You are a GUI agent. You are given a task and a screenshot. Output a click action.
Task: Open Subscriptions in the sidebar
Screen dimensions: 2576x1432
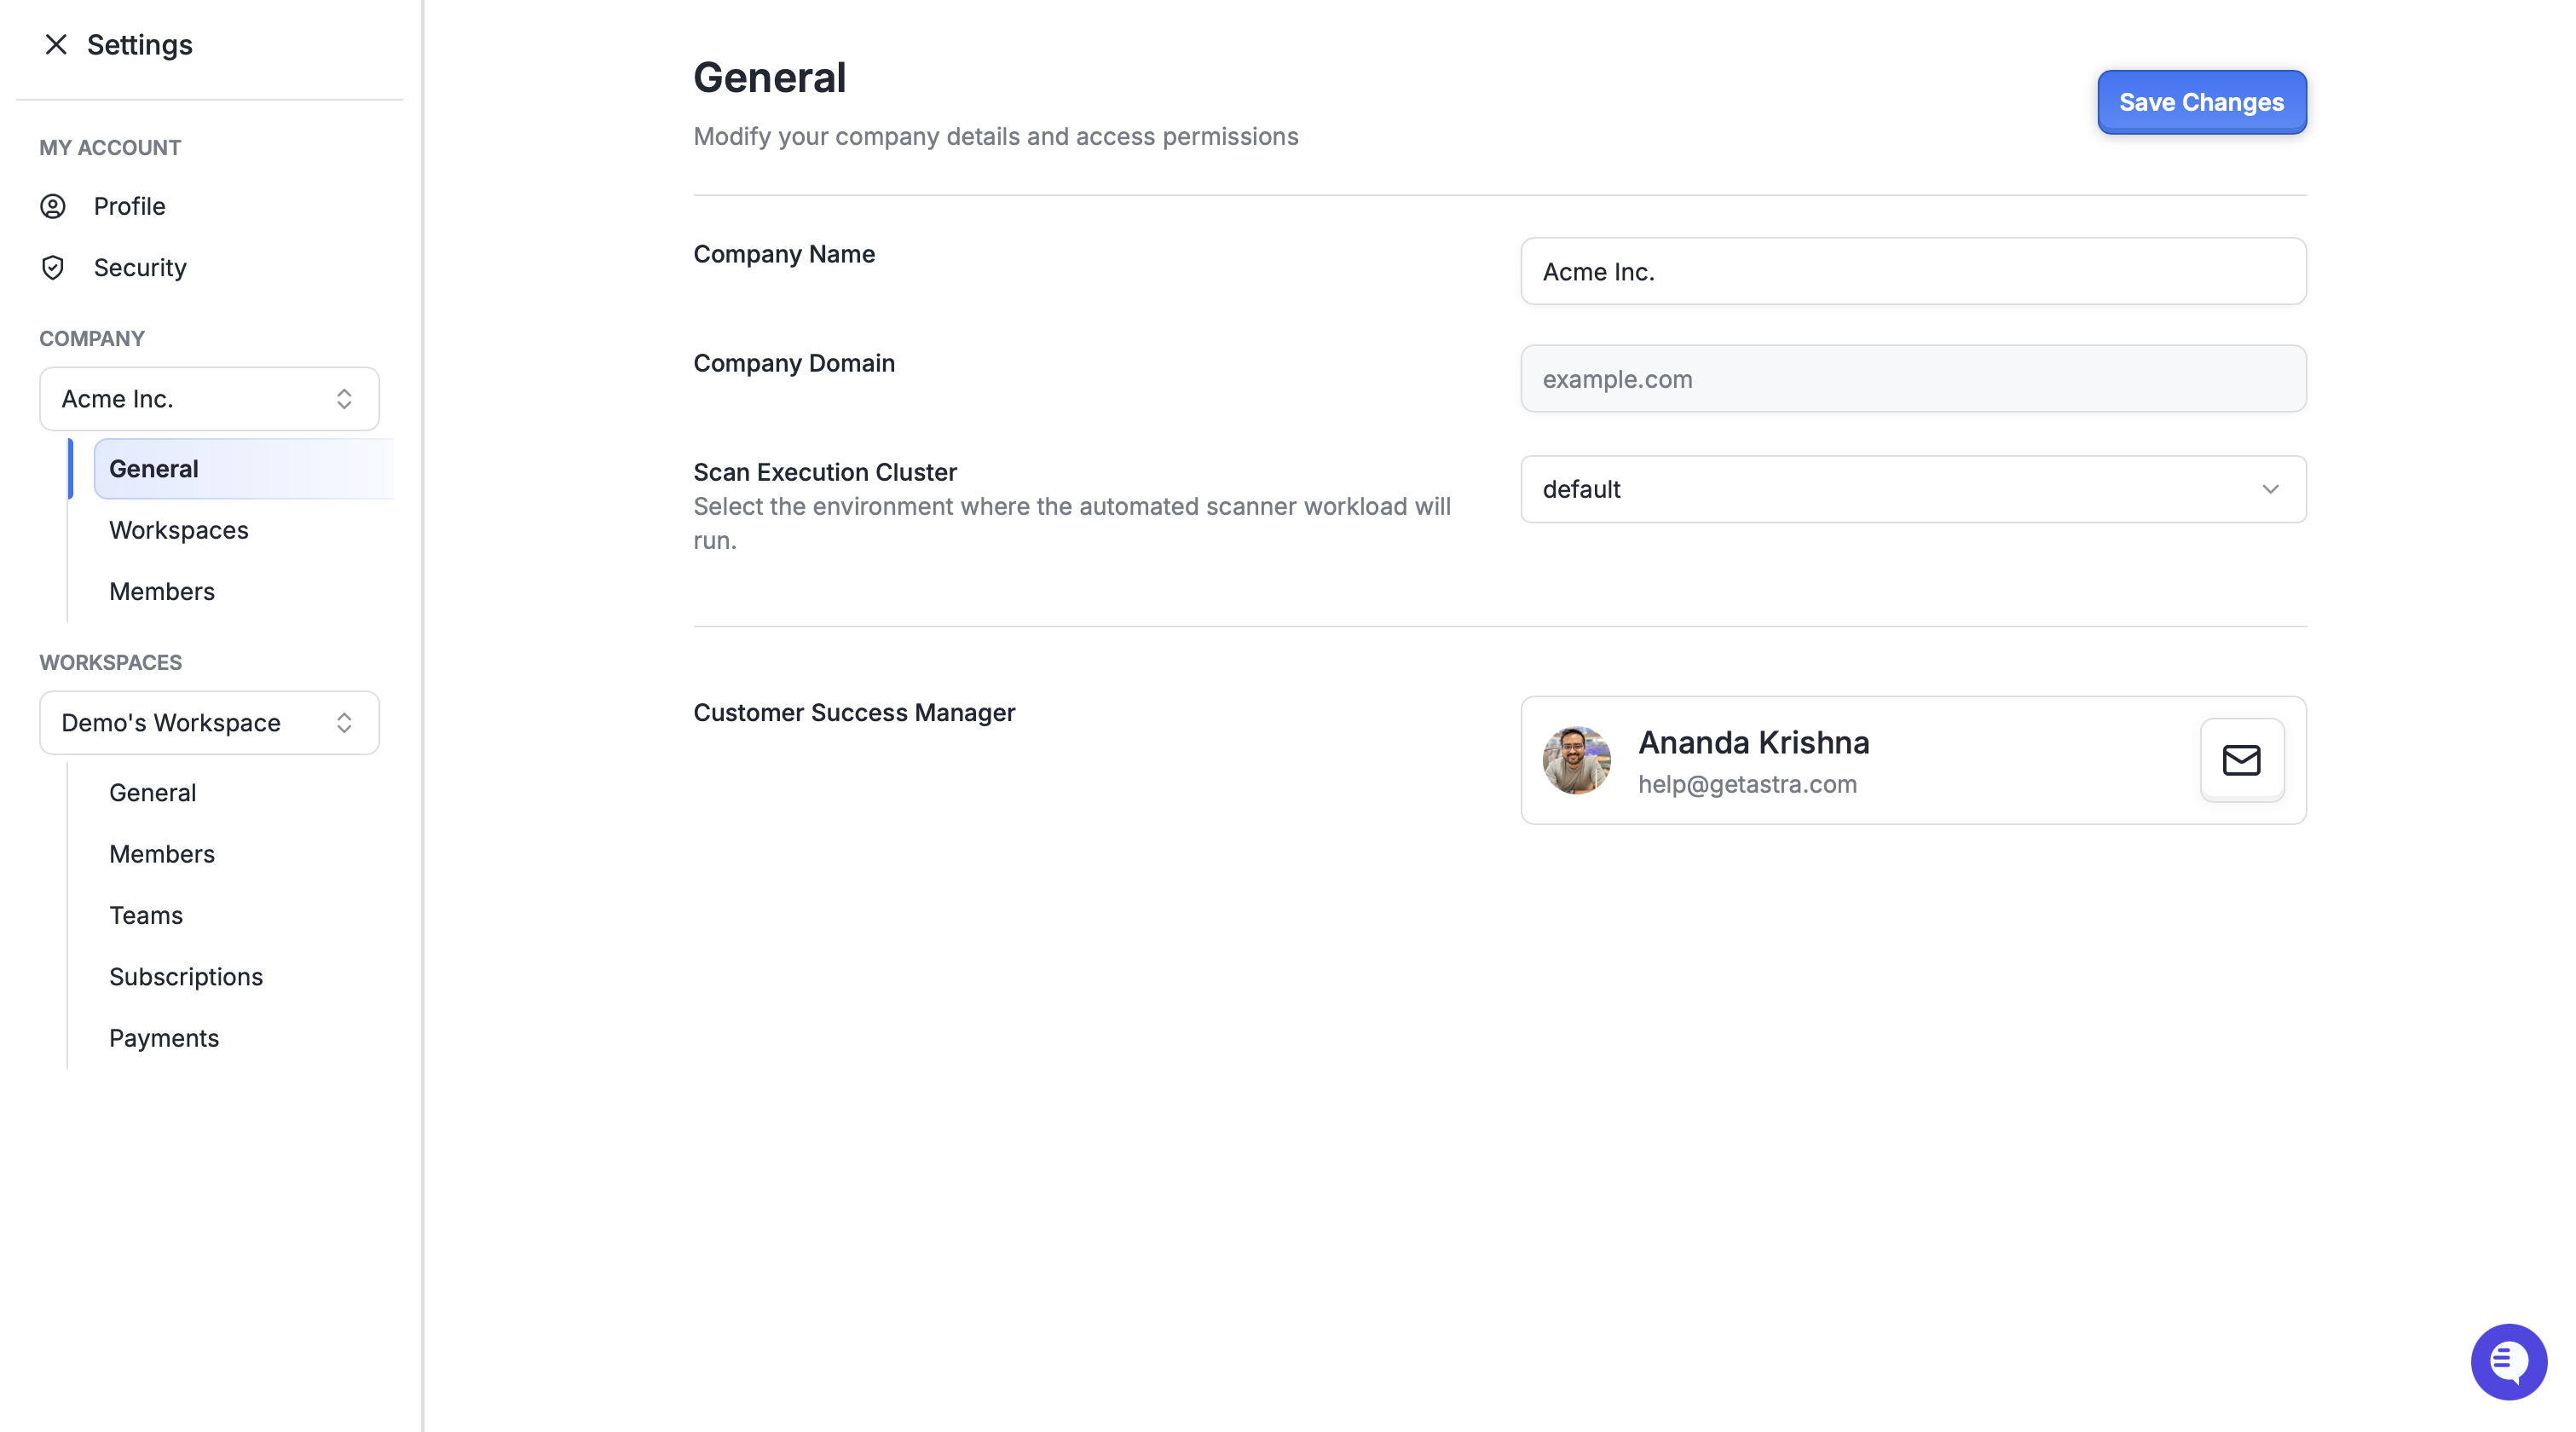tap(185, 977)
